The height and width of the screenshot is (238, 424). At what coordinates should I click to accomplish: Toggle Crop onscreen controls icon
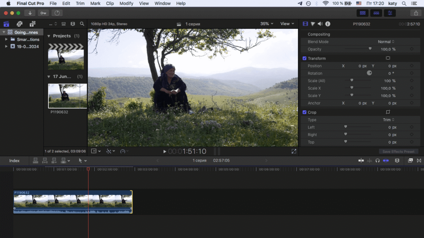point(388,112)
